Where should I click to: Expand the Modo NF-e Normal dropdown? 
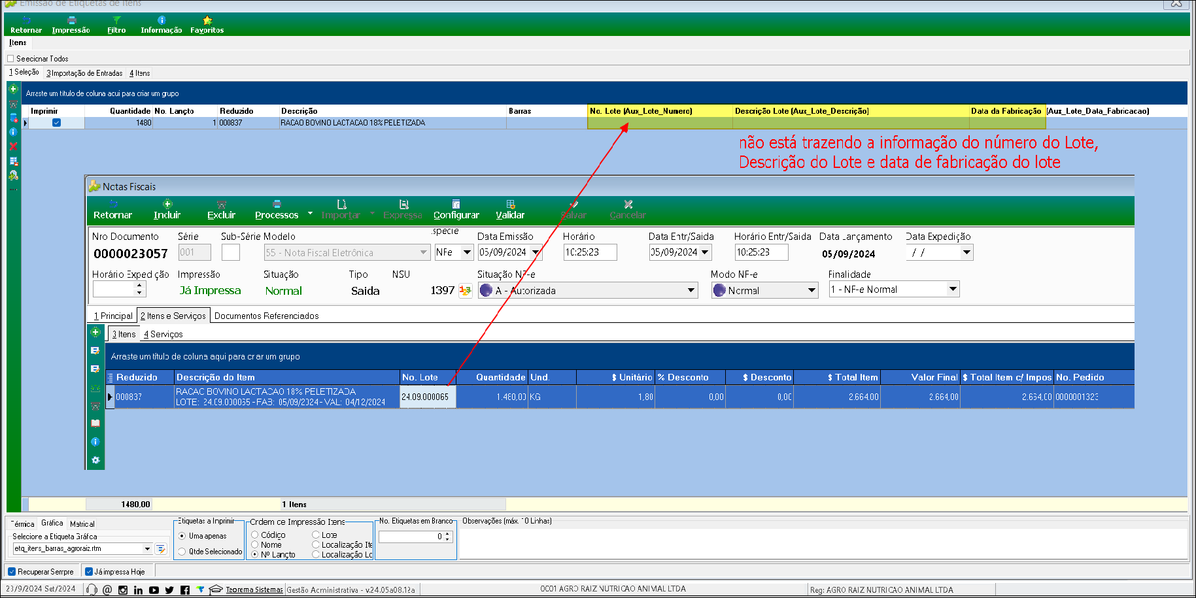812,290
